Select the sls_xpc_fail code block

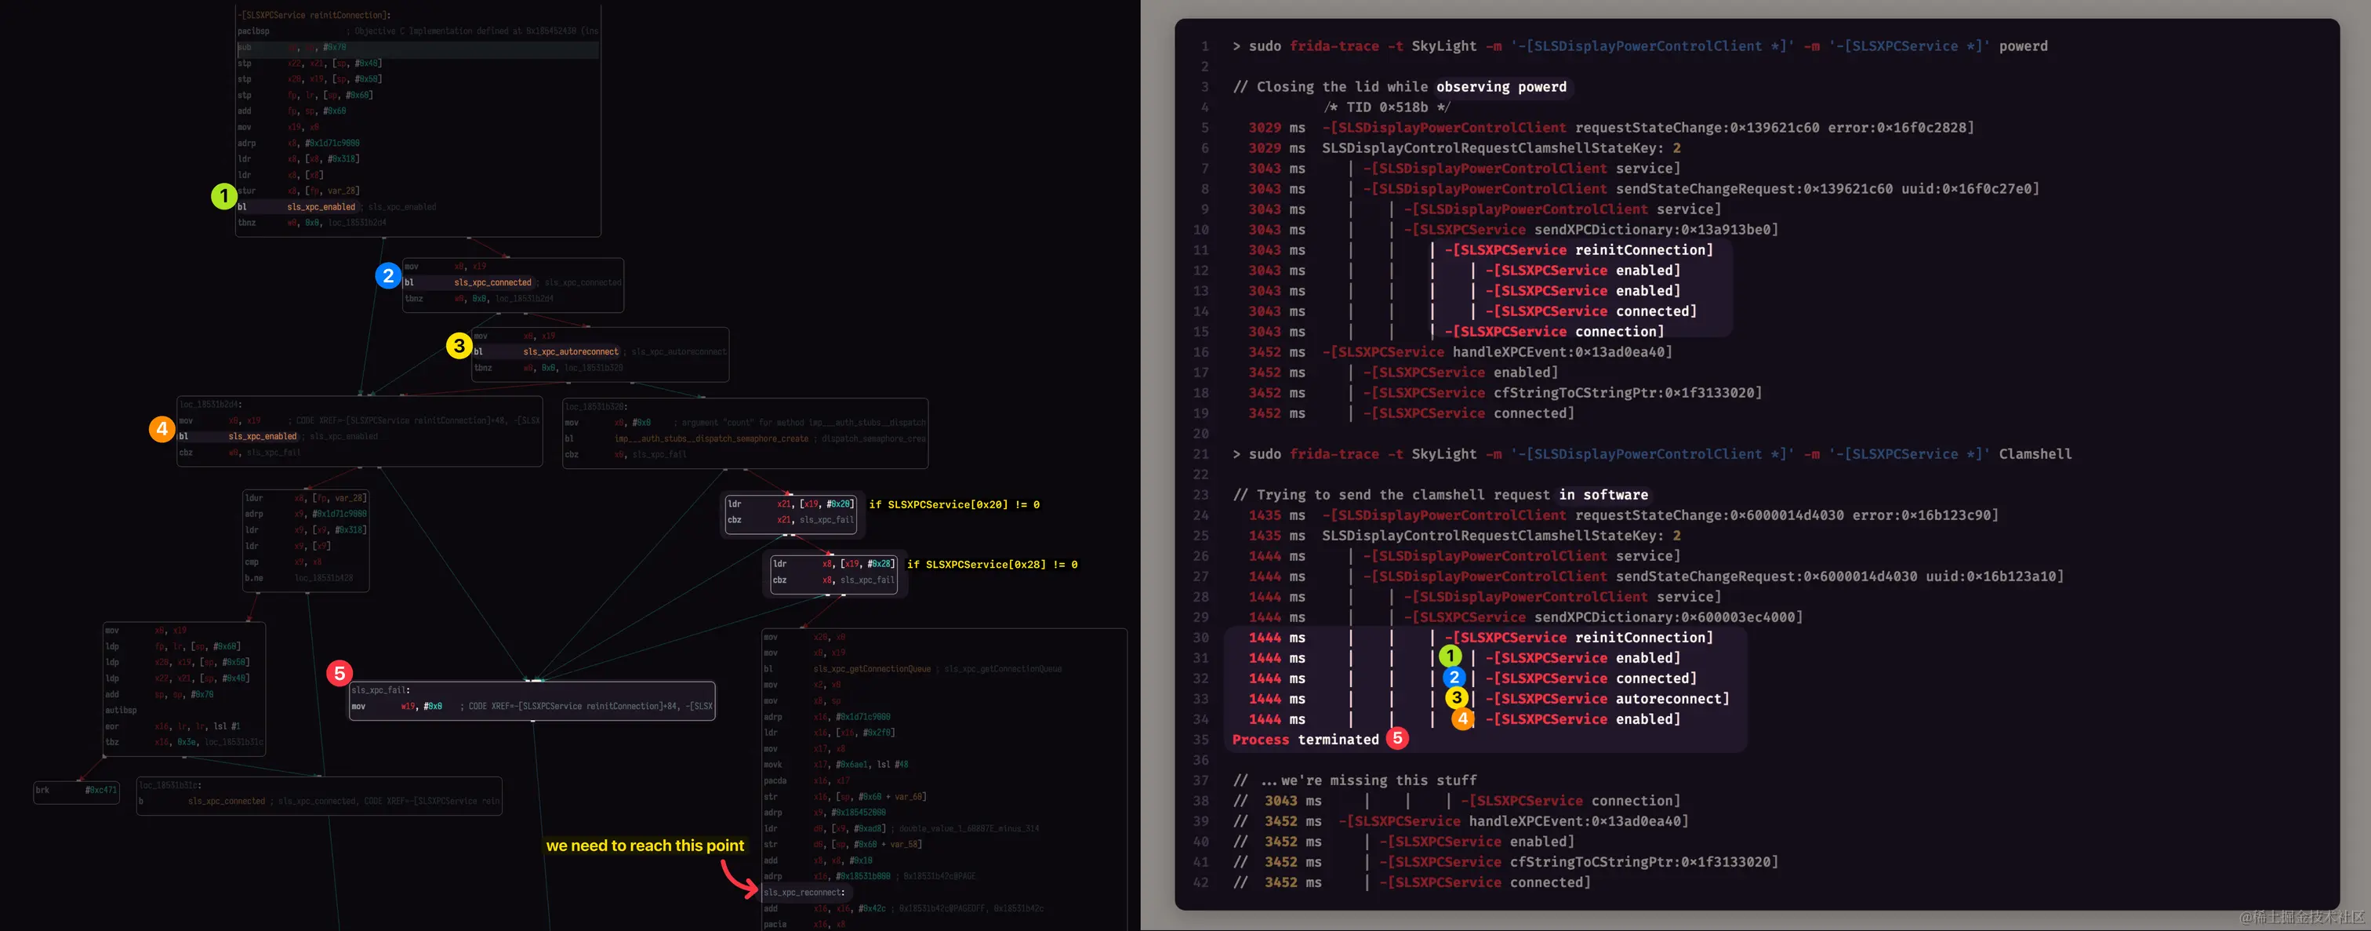coord(532,700)
